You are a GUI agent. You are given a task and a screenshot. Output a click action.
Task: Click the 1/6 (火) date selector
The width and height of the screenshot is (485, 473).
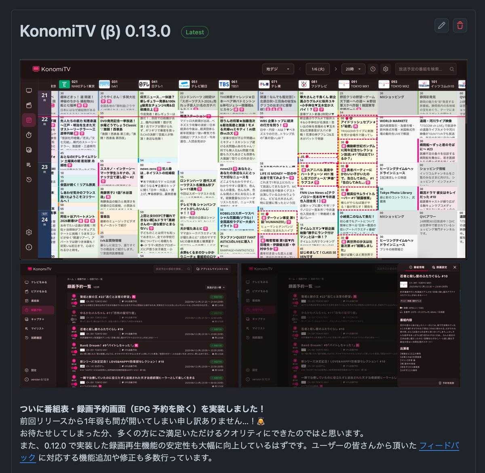click(318, 69)
